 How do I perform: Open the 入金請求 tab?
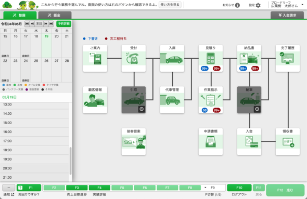click(287, 15)
